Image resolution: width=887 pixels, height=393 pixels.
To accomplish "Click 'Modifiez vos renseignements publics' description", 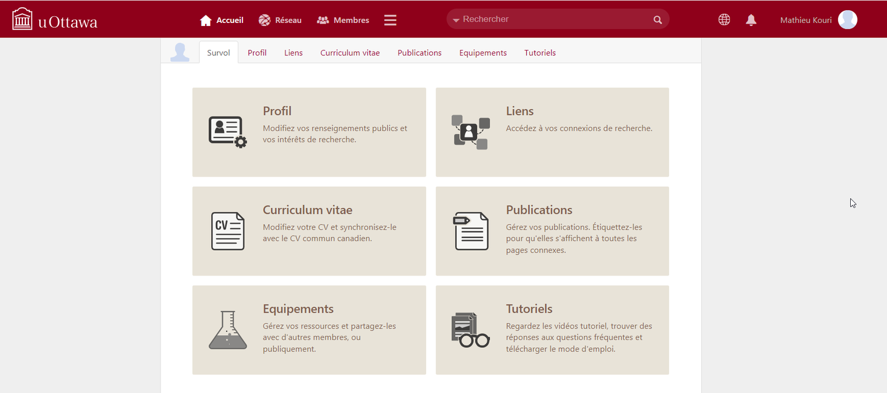I will [335, 134].
